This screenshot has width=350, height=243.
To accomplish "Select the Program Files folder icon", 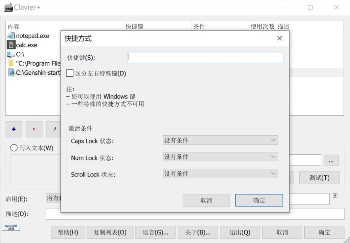I will [x=11, y=64].
